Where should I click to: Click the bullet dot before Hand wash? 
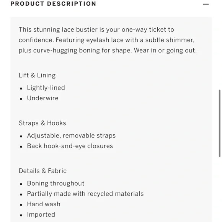click(x=21, y=205)
